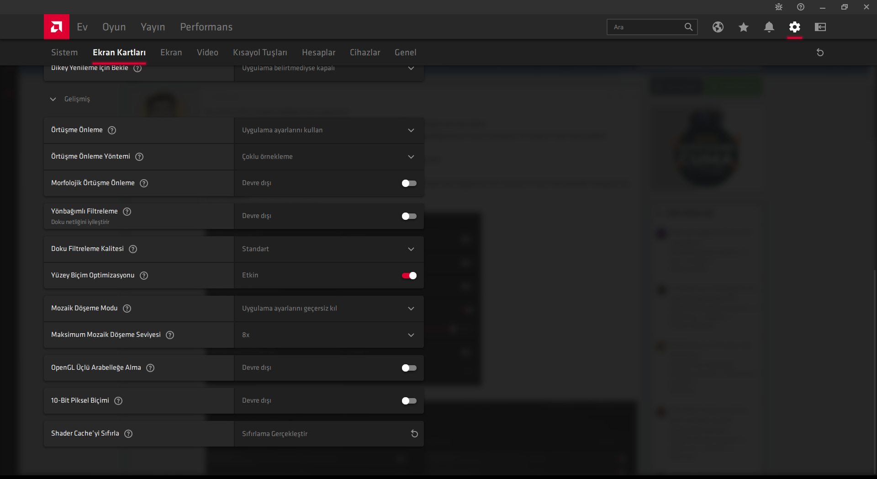This screenshot has height=479, width=877.
Task: Enable Morfolojik Örtüşme Önleme toggle
Action: 409,183
